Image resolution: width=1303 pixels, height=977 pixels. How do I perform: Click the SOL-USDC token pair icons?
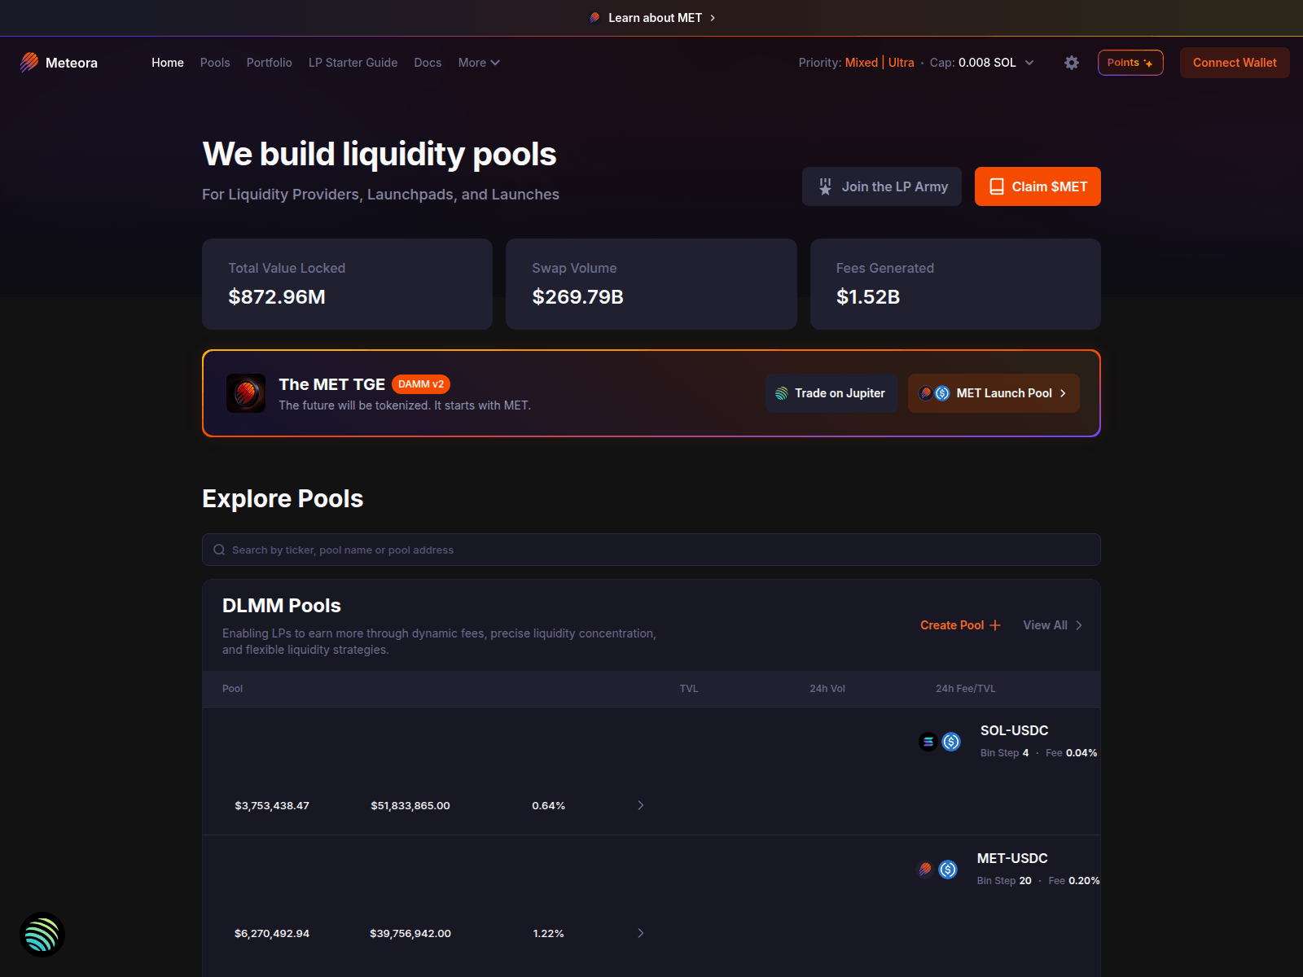coord(940,742)
